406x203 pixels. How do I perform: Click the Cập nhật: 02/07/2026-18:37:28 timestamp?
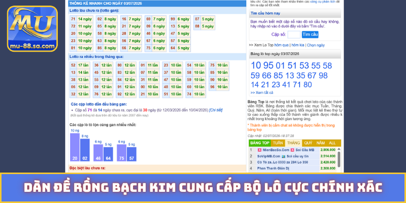coord(270,136)
